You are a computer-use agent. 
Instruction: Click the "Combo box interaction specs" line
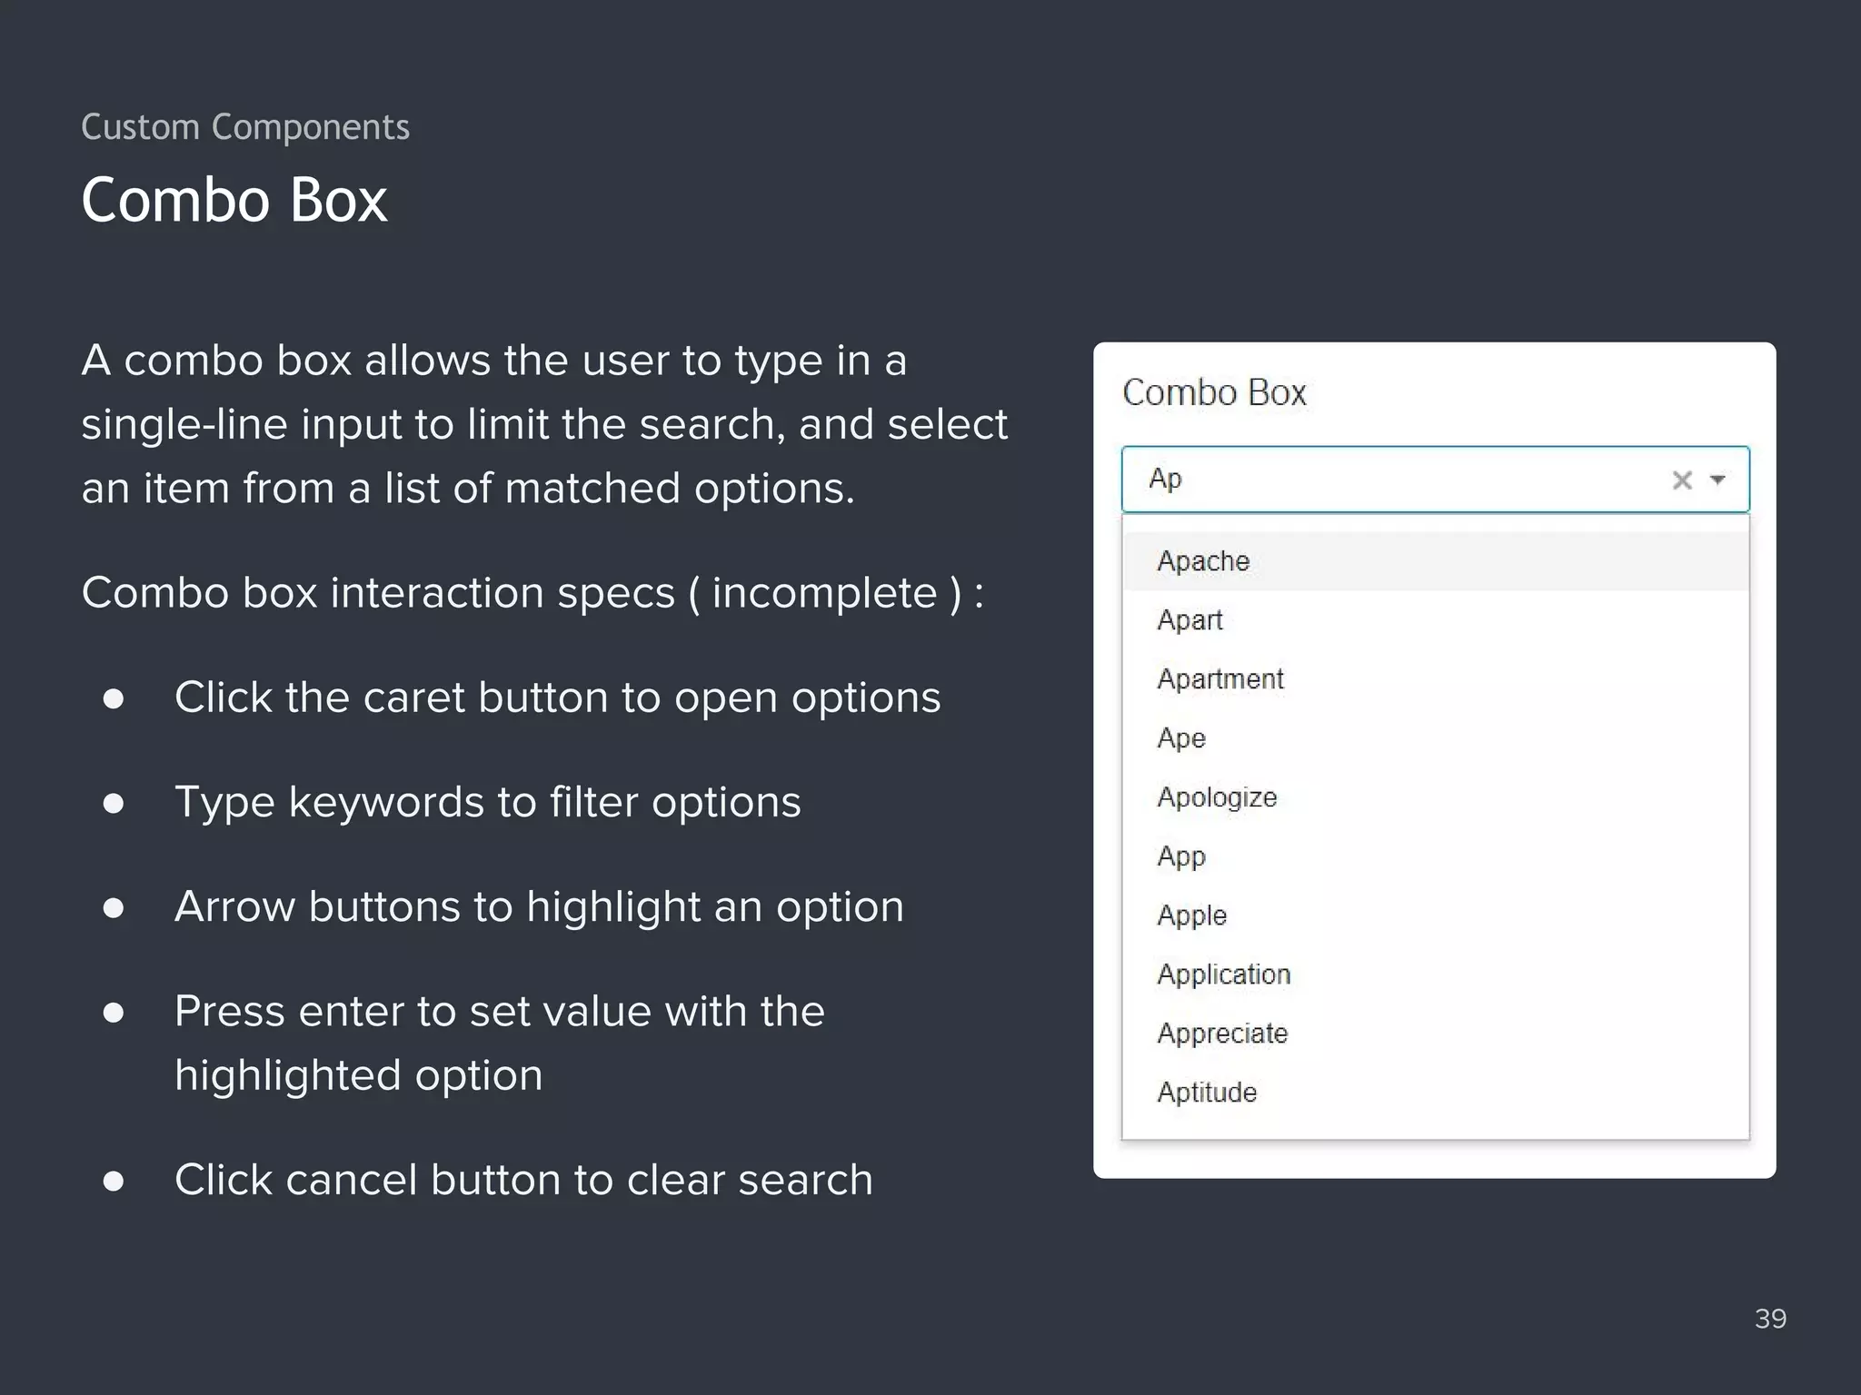click(x=532, y=593)
